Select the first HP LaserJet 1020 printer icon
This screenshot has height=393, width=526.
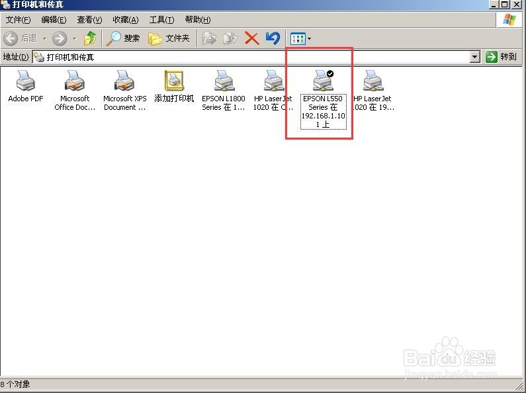pos(273,81)
